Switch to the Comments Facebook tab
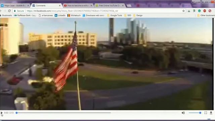The width and height of the screenshot is (215, 121). [46, 5]
